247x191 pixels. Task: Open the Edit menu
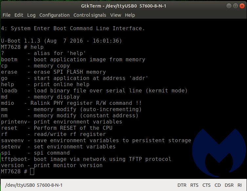[19, 15]
